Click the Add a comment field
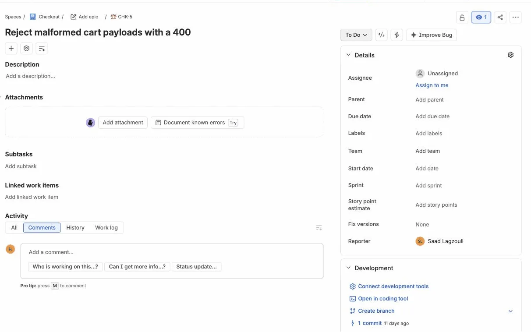This screenshot has height=332, width=531. [x=172, y=252]
